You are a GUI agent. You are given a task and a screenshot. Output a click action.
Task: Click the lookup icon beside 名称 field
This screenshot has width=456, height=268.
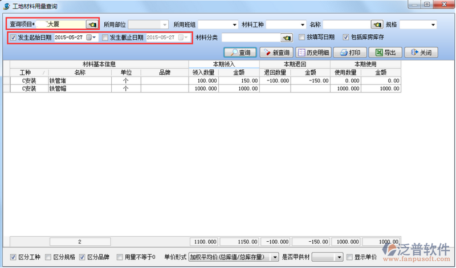(376, 25)
